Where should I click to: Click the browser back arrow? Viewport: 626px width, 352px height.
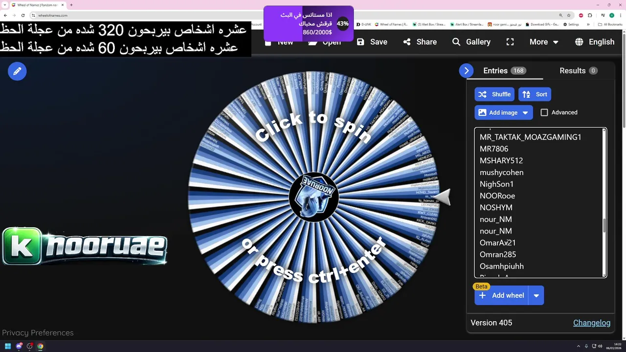coord(5,15)
